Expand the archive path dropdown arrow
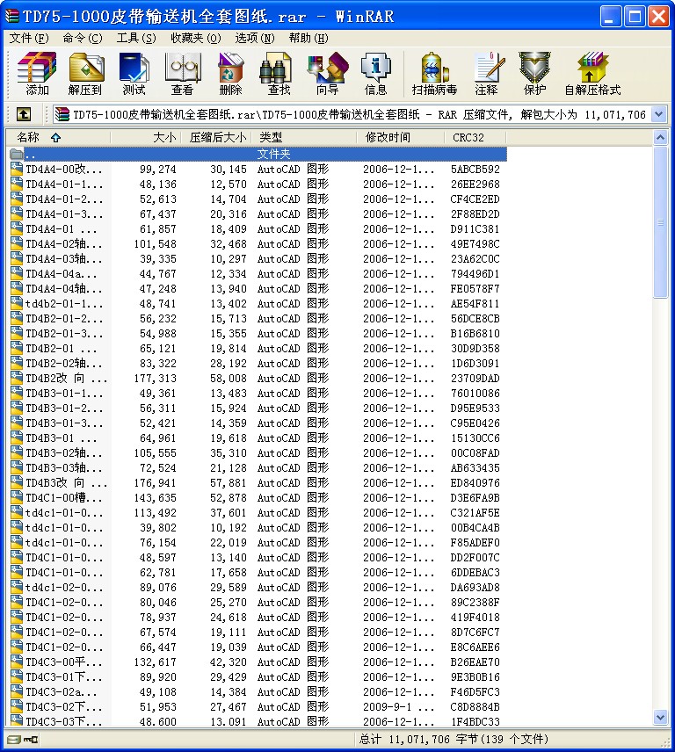The image size is (675, 752). pos(659,114)
